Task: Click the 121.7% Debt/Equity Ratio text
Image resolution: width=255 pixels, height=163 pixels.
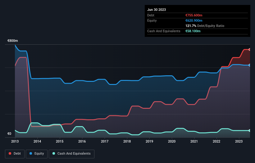Action: coord(205,26)
